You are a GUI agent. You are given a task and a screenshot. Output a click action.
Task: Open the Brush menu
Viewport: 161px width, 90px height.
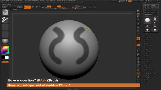[6, 3]
